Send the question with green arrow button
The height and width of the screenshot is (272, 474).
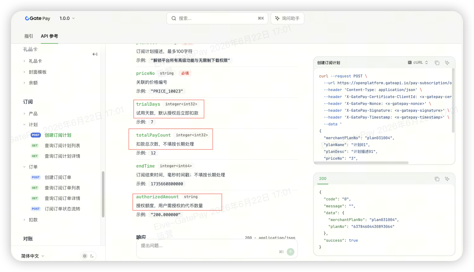click(x=291, y=252)
